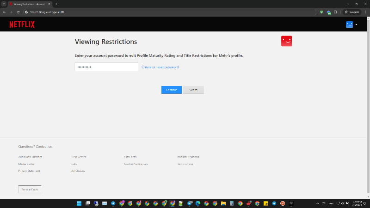370x208 pixels.
Task: Focus the account password field
Action: click(x=106, y=67)
